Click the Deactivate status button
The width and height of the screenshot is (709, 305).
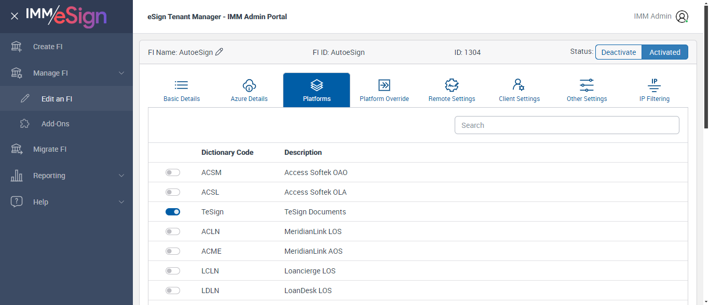click(x=619, y=52)
